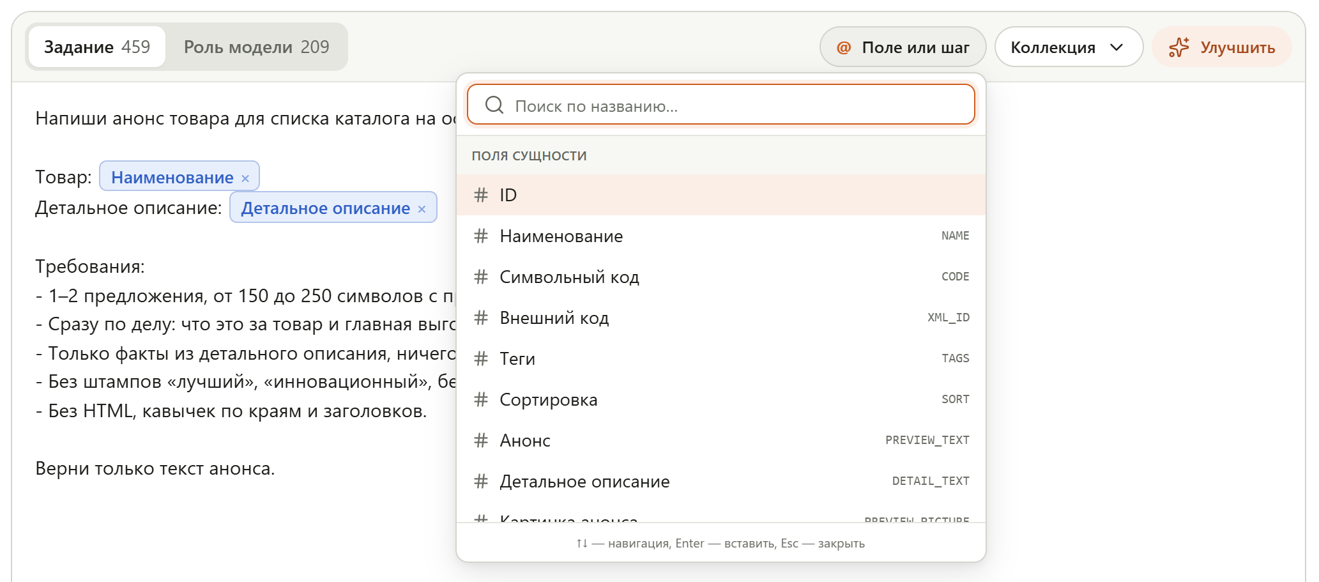Image resolution: width=1319 pixels, height=582 pixels.
Task: Select the ID field entry
Action: [720, 195]
